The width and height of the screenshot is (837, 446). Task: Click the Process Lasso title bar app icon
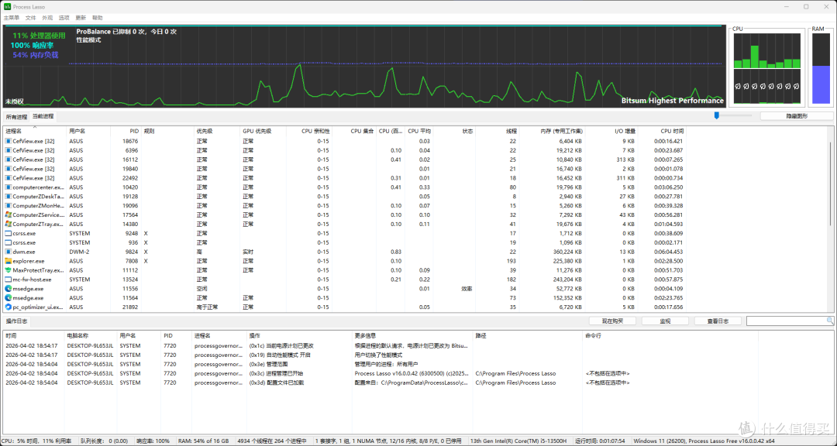pos(8,7)
